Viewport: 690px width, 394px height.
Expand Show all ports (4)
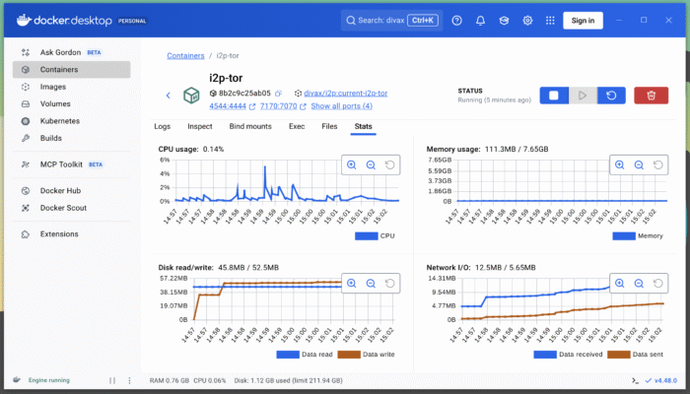click(342, 106)
